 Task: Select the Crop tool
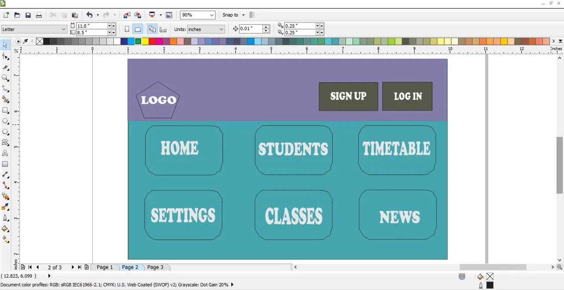pos(5,67)
